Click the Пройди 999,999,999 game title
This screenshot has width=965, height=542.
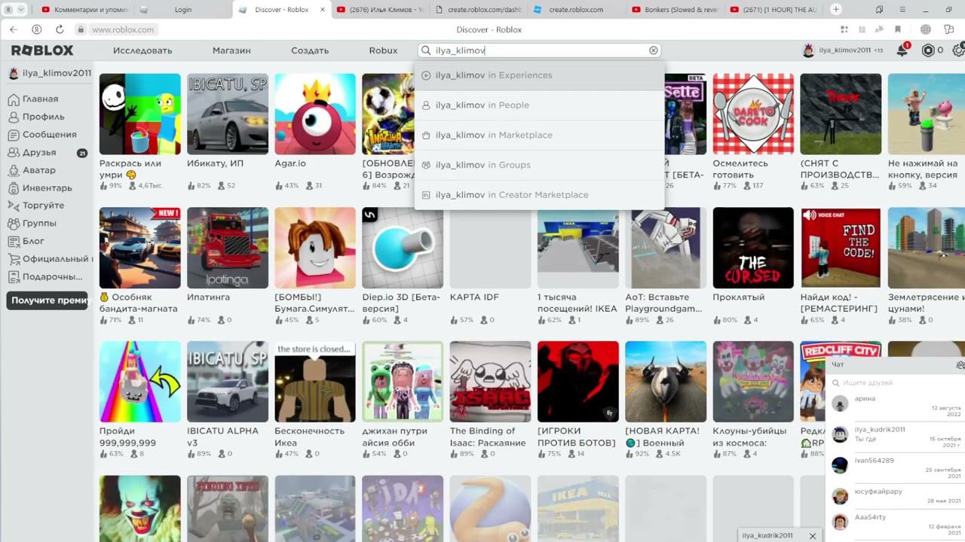(128, 437)
